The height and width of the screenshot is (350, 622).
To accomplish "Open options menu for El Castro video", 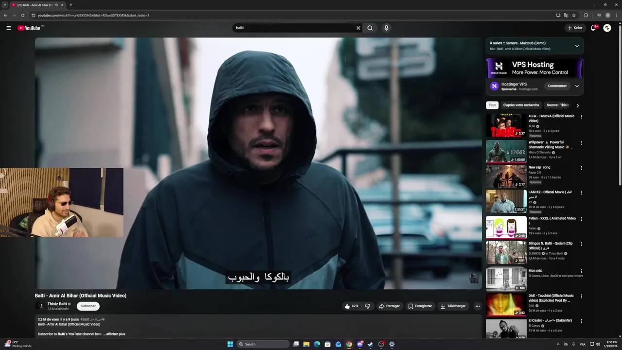I will [581, 321].
